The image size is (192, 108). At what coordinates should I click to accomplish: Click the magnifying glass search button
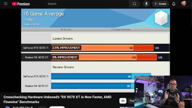(x=134, y=4)
